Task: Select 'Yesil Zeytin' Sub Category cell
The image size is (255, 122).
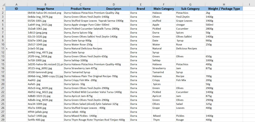Action: coord(190,17)
